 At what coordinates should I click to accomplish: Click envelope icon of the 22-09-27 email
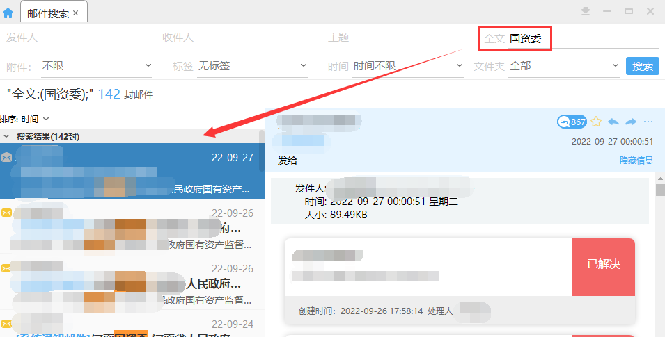(x=7, y=158)
